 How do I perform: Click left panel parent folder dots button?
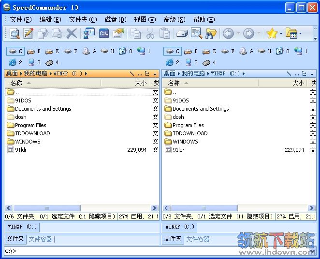click(x=140, y=73)
